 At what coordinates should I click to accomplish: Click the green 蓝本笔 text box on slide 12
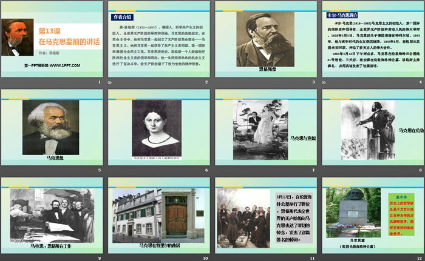(x=401, y=214)
